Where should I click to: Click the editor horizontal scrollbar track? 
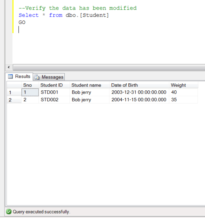pos(109,67)
